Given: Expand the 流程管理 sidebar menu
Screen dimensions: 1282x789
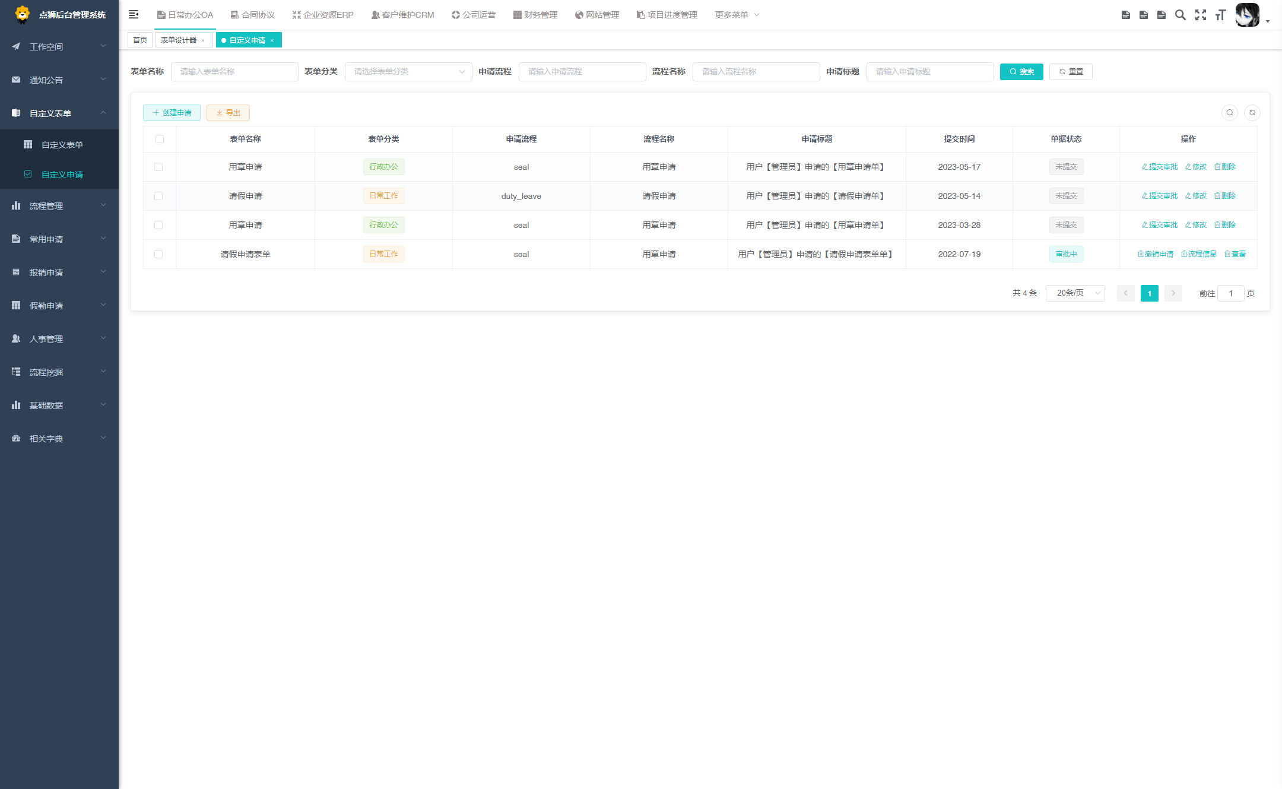Looking at the screenshot, I should point(59,205).
